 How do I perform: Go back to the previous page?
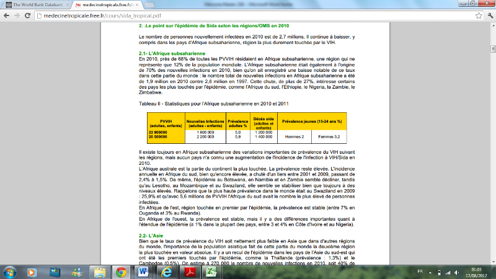(6, 15)
